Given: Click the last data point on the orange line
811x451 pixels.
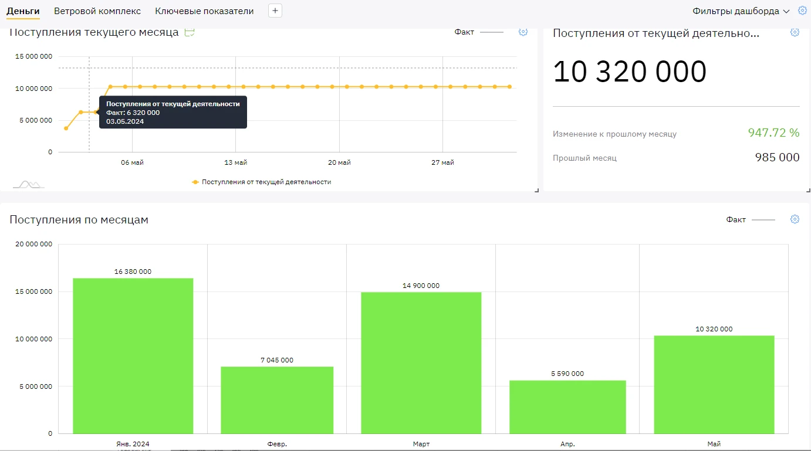Looking at the screenshot, I should click(x=509, y=87).
